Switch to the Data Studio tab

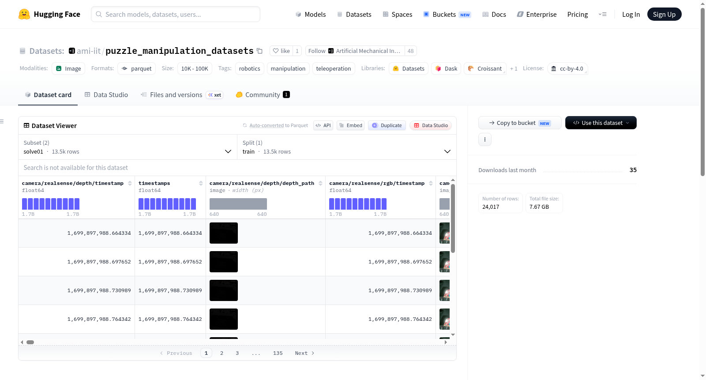106,94
